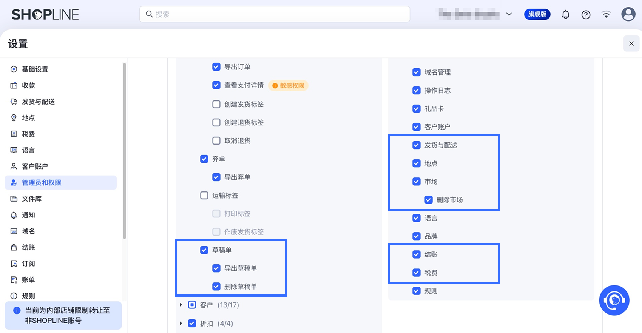
Task: Click the 旗舰版 plan badge
Action: click(537, 14)
